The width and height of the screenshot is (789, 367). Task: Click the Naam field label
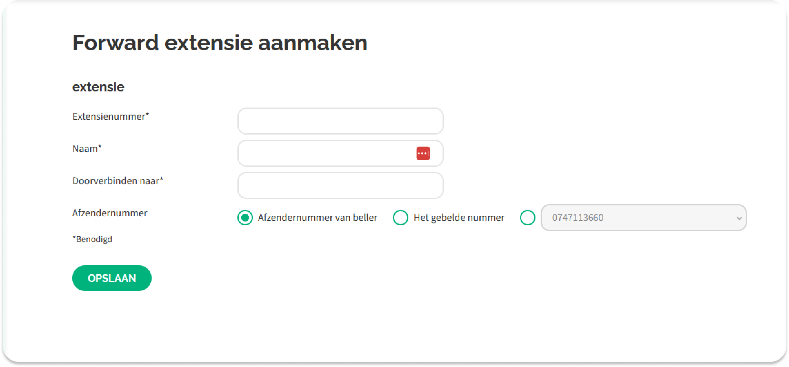(x=85, y=149)
